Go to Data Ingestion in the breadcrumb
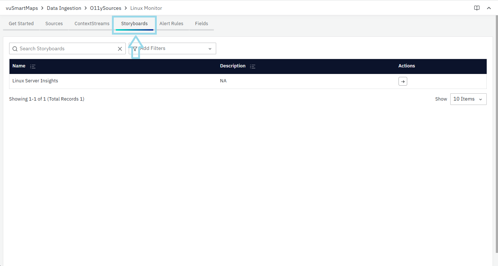 coord(64,8)
